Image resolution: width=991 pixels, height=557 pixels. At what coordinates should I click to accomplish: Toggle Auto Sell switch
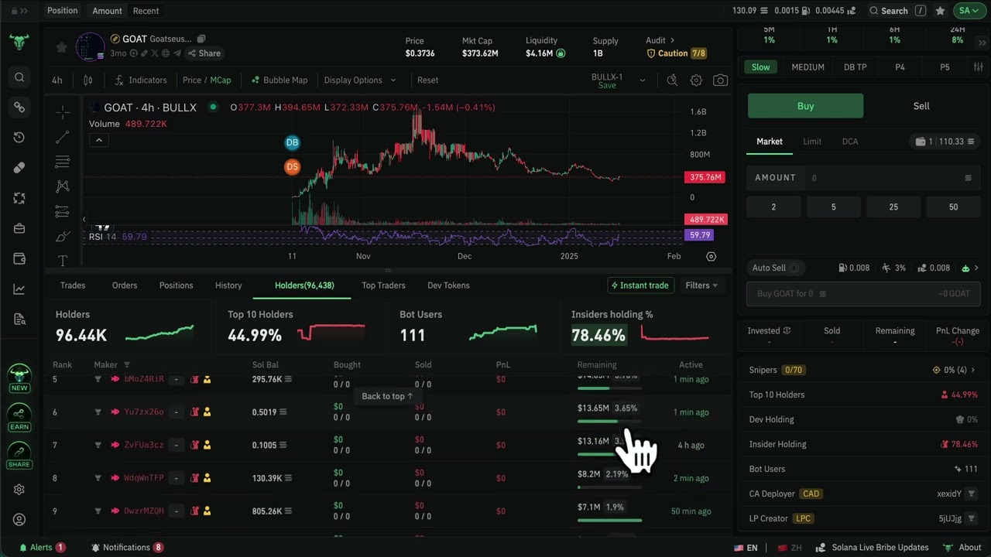tap(794, 268)
